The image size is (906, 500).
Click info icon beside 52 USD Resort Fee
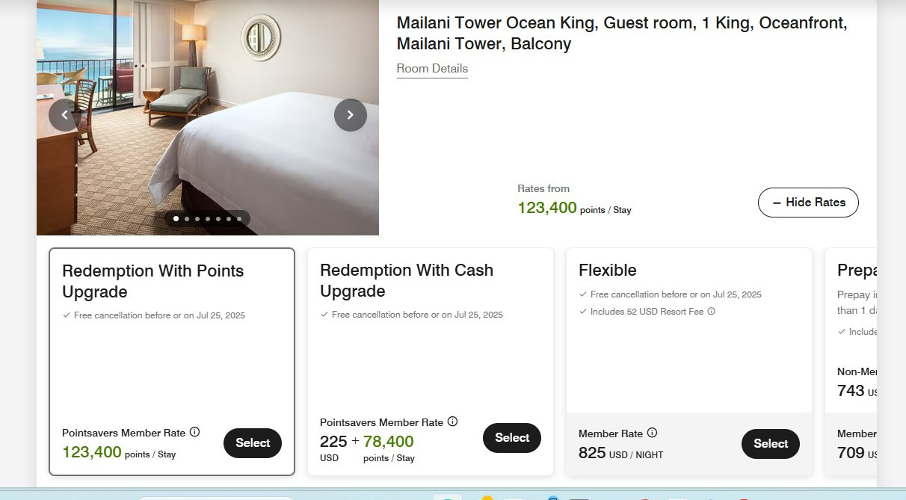pos(712,311)
